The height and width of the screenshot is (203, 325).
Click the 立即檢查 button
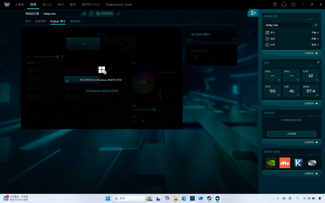pos(291,134)
